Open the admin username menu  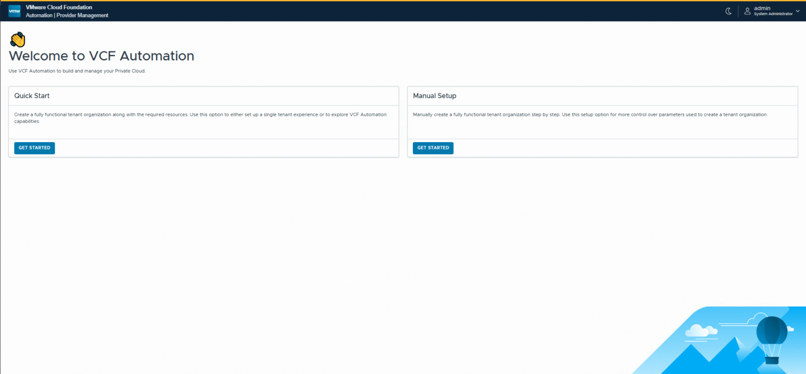(762, 8)
